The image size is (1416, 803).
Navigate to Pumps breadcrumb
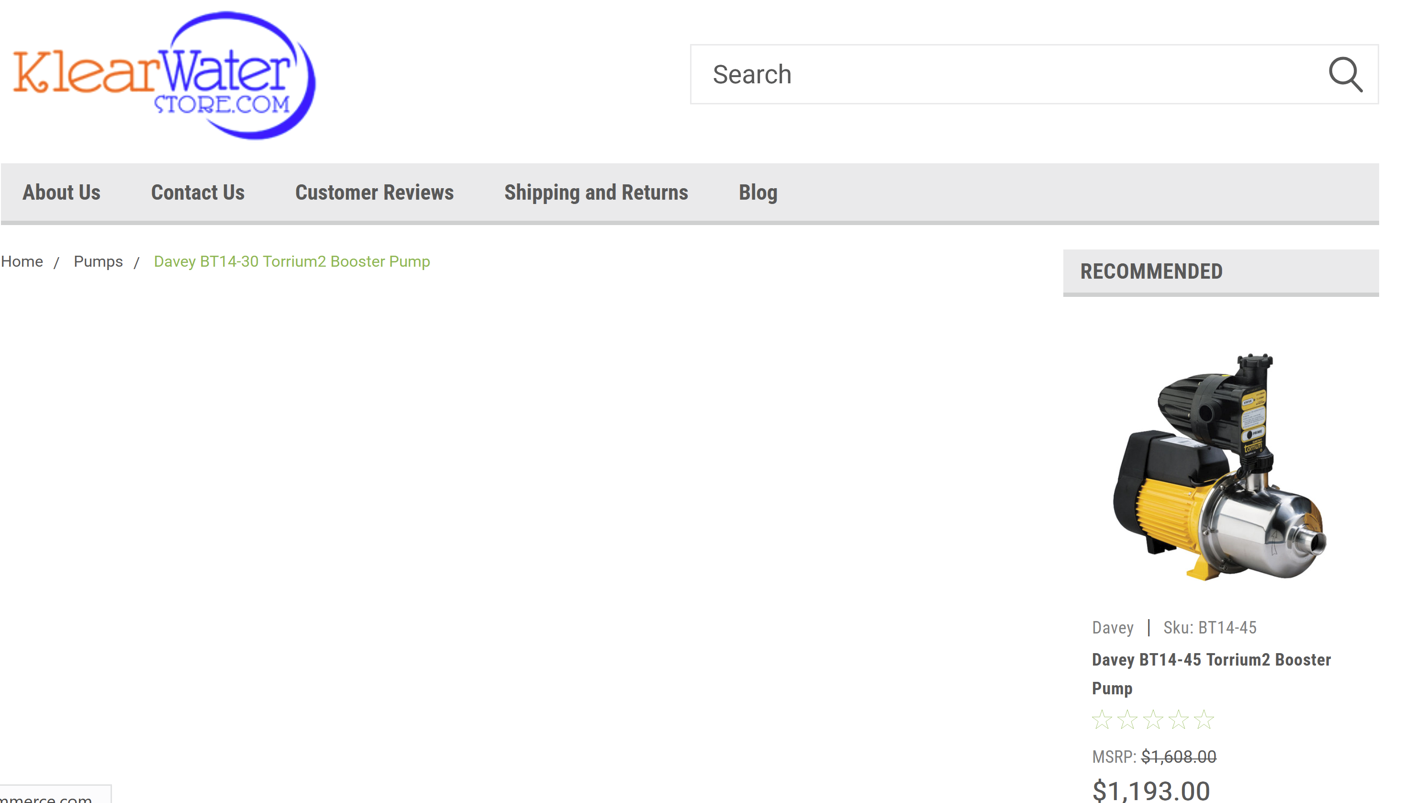pyautogui.click(x=98, y=261)
